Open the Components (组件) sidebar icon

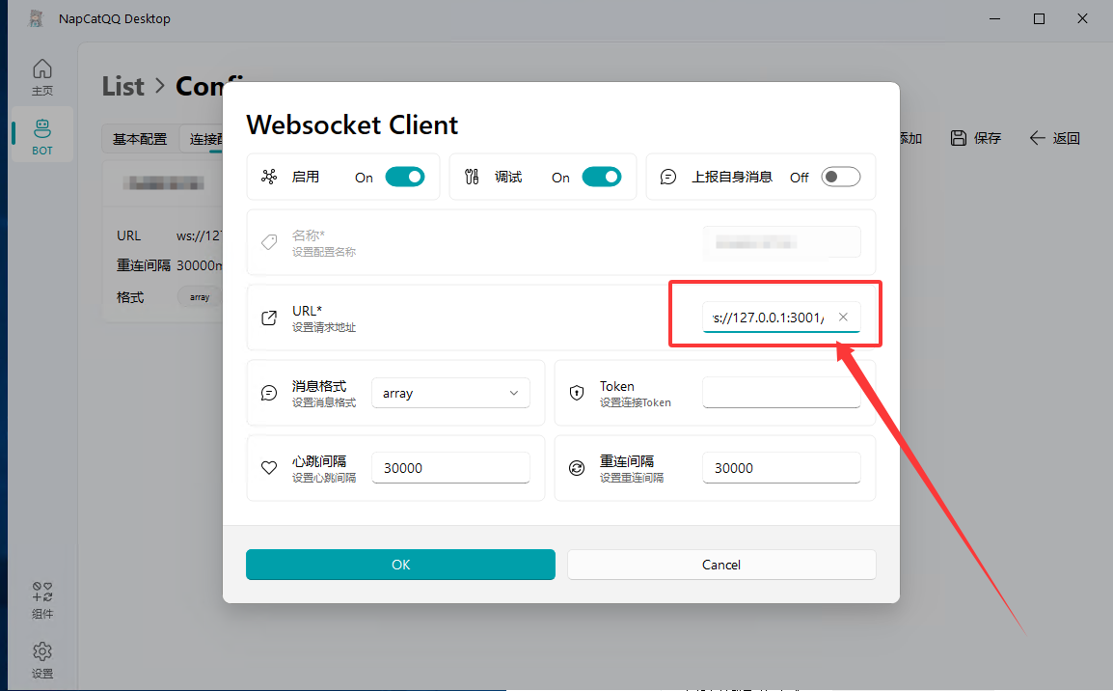(x=41, y=591)
